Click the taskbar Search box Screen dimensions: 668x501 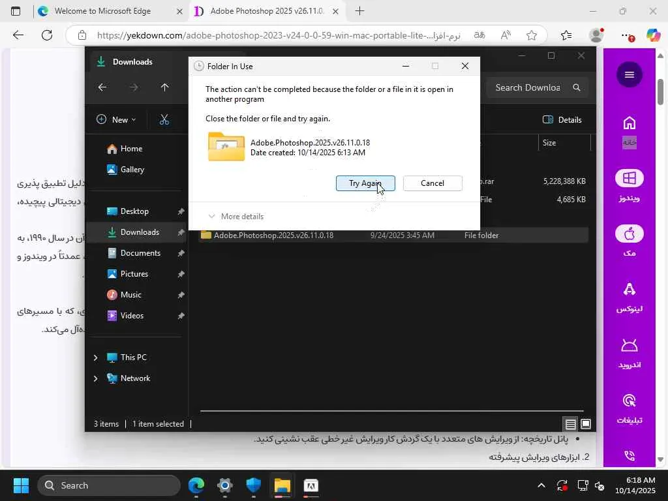point(109,485)
